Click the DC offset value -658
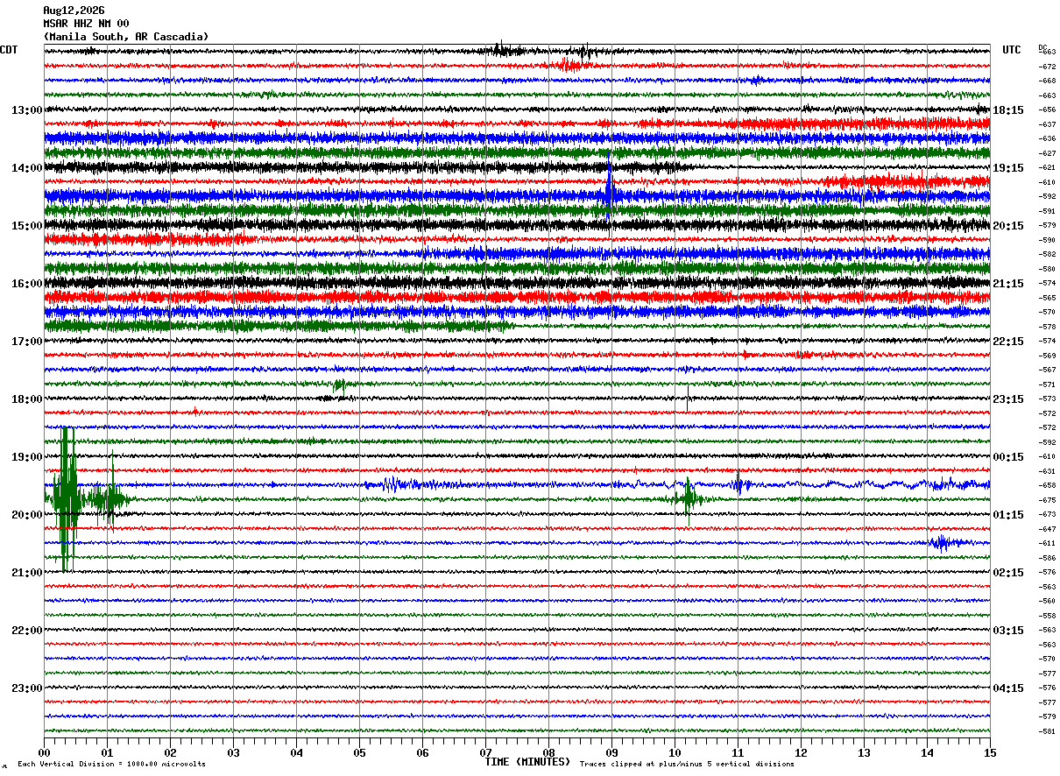The image size is (1060, 776). 1047,485
